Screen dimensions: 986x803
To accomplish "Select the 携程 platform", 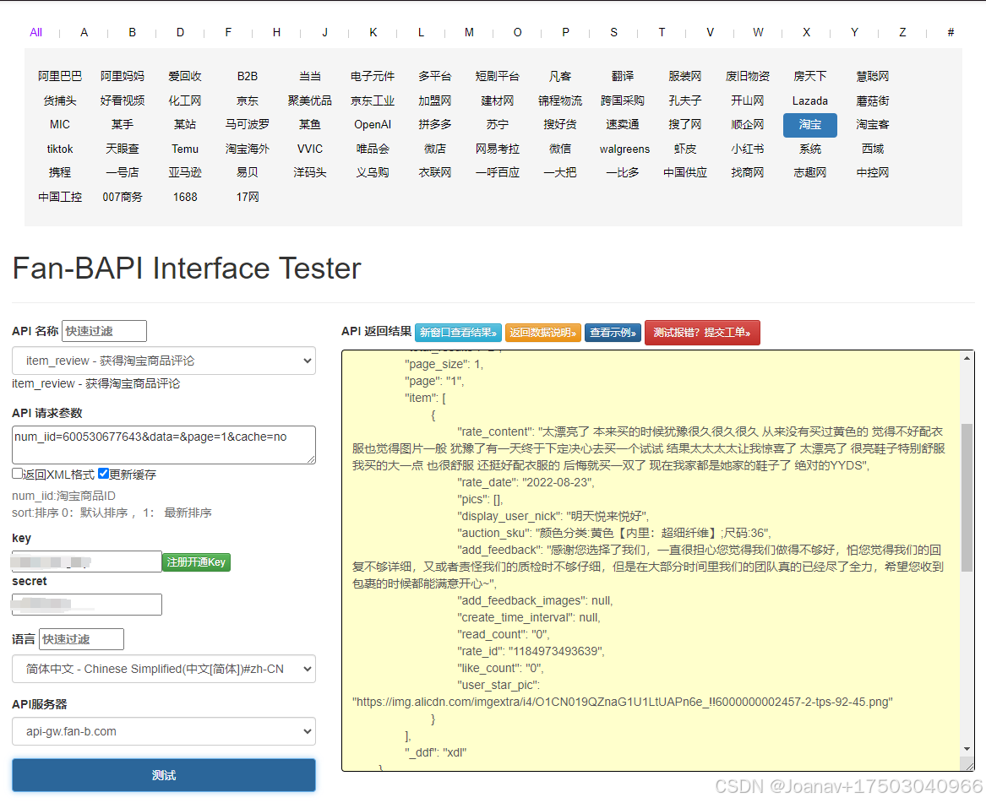I will [x=60, y=172].
